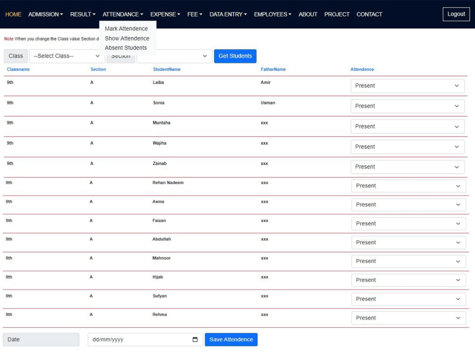Click the Get Students button

coord(235,56)
